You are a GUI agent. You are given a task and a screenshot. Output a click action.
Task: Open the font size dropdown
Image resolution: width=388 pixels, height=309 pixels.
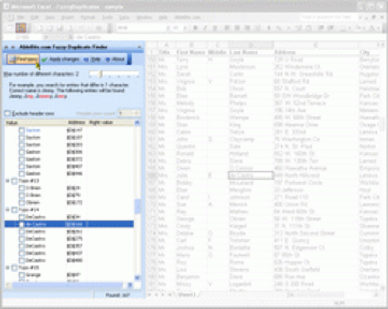[x=184, y=28]
